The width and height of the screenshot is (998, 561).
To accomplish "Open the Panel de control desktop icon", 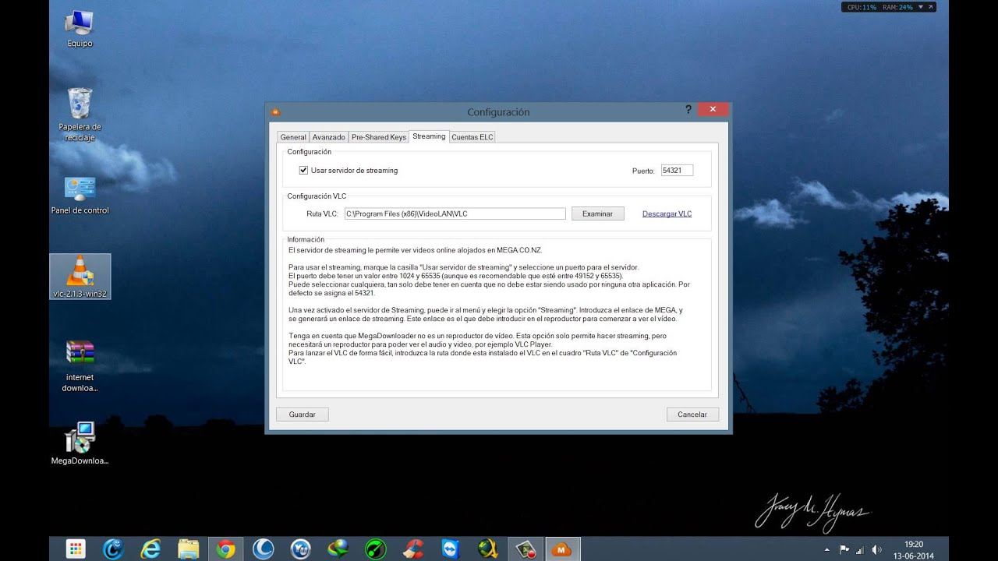I will (80, 196).
